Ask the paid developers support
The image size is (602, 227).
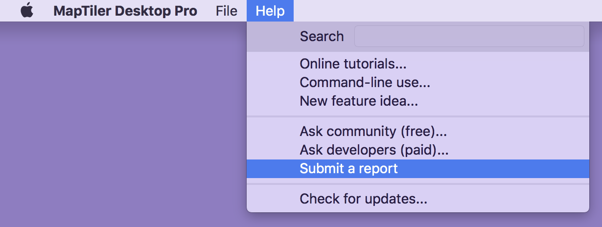374,150
